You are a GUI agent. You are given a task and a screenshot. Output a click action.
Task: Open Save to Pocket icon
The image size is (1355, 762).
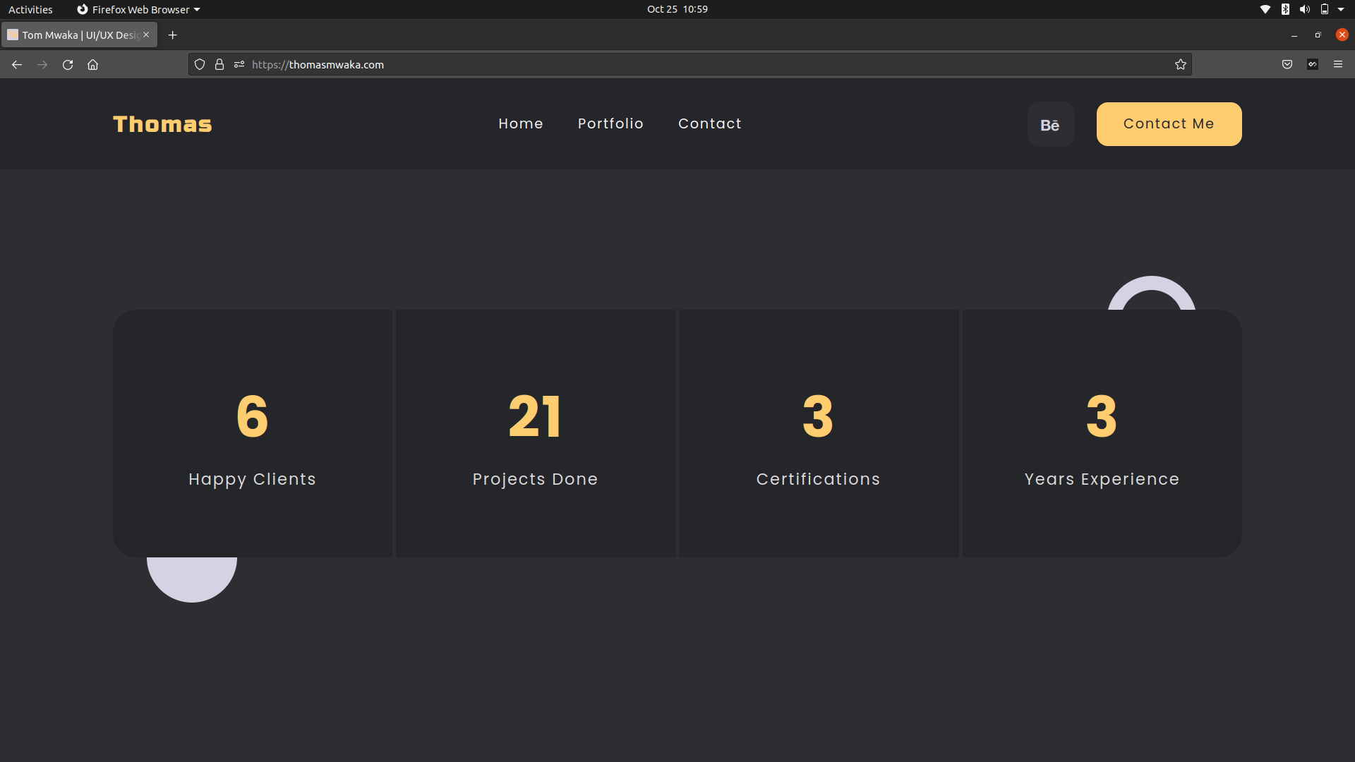click(x=1287, y=65)
